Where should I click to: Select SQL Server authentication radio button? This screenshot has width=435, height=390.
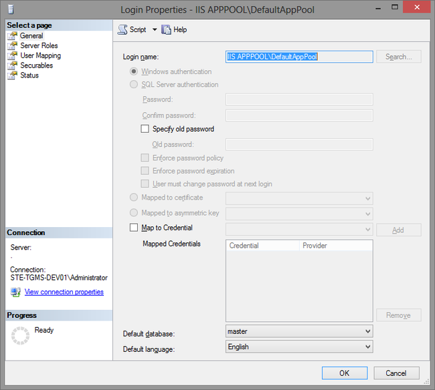pyautogui.click(x=134, y=84)
